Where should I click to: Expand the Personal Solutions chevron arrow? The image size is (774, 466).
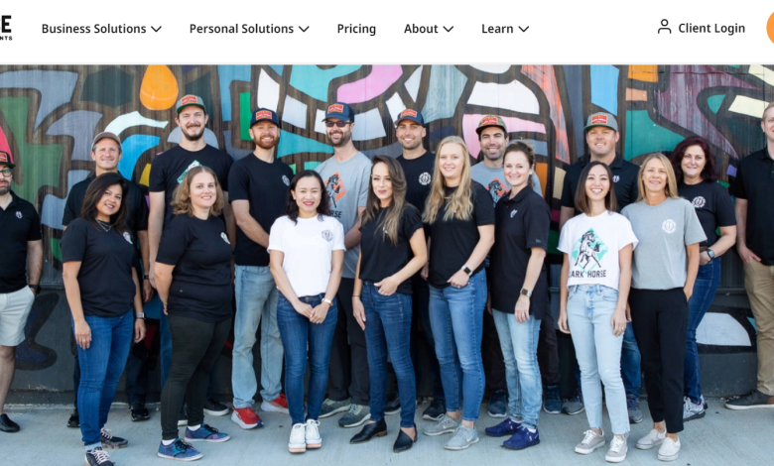(304, 29)
